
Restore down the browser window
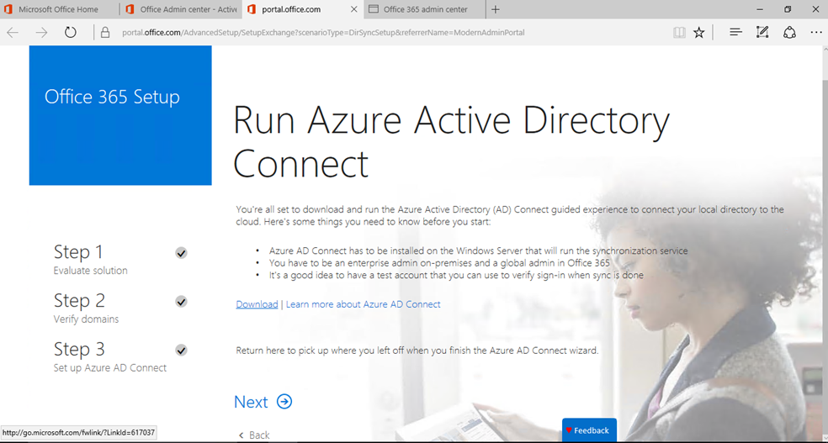pyautogui.click(x=788, y=9)
